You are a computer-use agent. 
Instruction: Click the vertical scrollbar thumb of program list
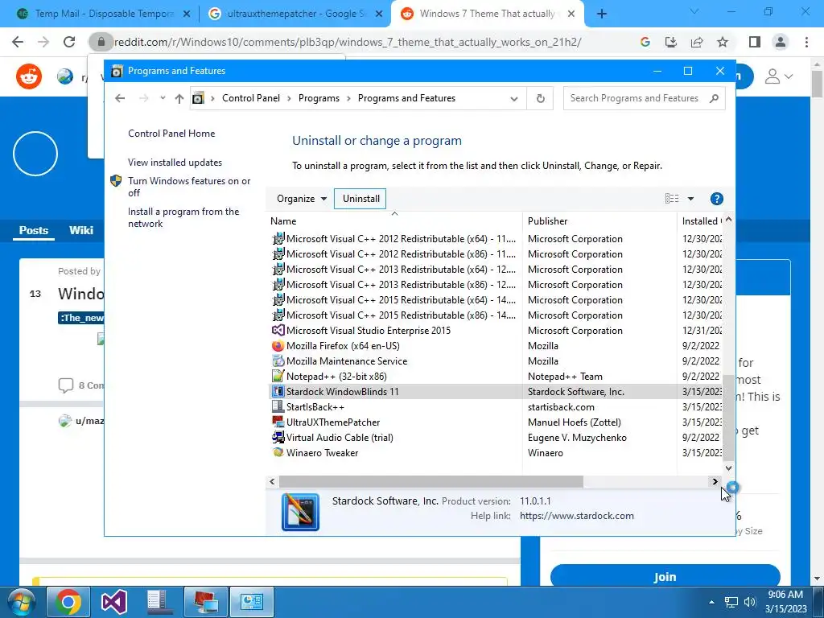(728, 418)
